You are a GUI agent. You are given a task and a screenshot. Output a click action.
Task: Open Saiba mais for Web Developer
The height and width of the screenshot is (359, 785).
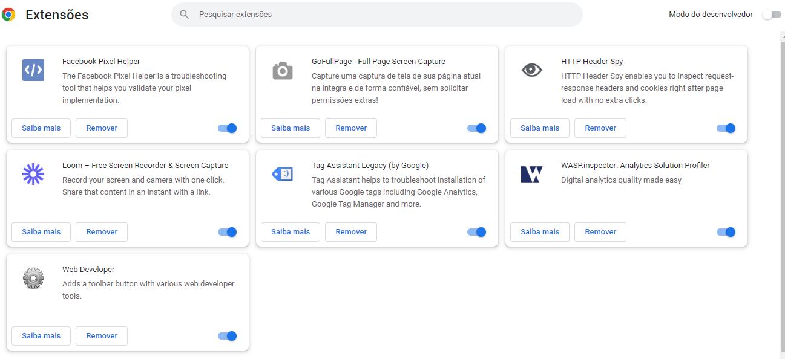[x=41, y=336]
